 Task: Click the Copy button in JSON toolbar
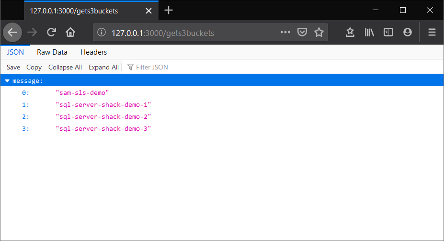34,67
